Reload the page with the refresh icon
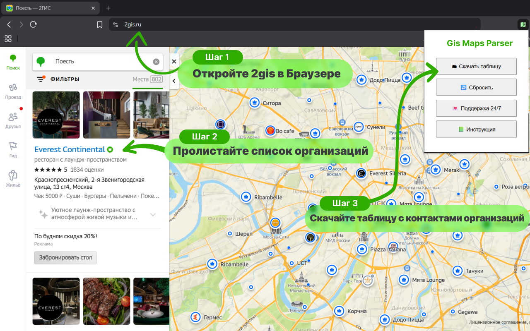The width and height of the screenshot is (530, 331). pyautogui.click(x=33, y=25)
